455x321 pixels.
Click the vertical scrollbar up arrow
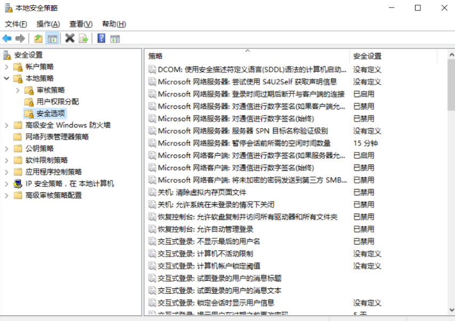[x=451, y=54]
